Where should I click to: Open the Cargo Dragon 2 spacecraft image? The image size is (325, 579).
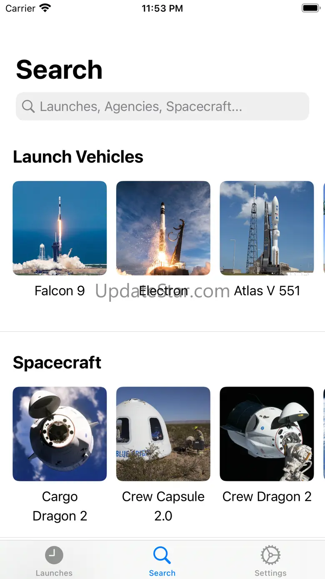point(60,434)
